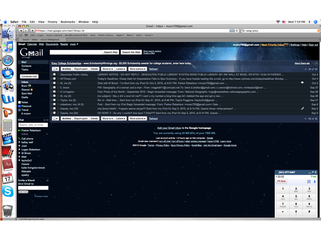Open the dialpad icon in call window
Screen dimensions: 321x241
309,182
